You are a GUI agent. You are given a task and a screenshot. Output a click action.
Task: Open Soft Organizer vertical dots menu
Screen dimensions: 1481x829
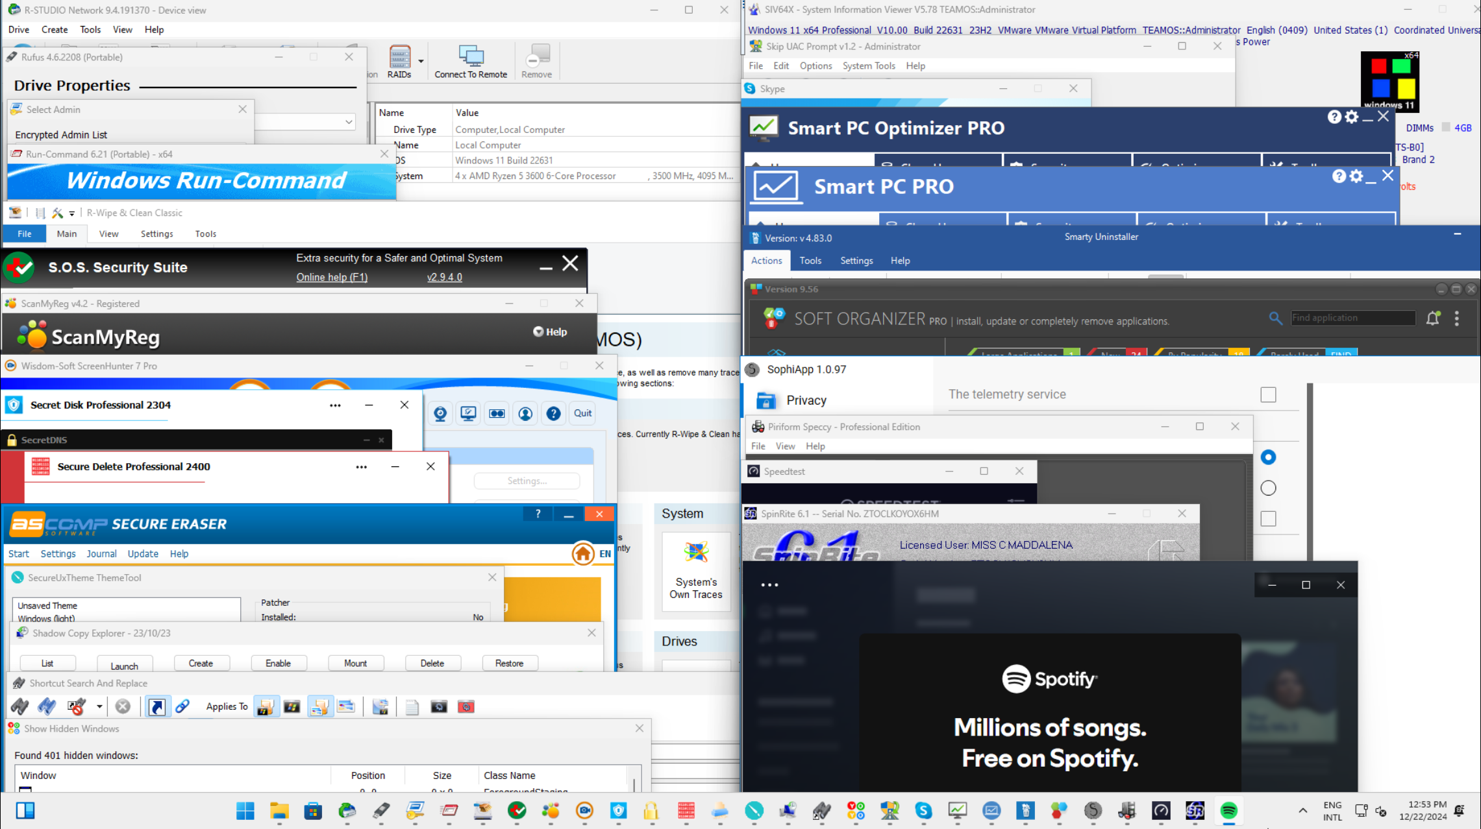click(x=1457, y=318)
